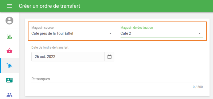
Task: Open the hamburger navigation menu
Action: (x=9, y=6)
